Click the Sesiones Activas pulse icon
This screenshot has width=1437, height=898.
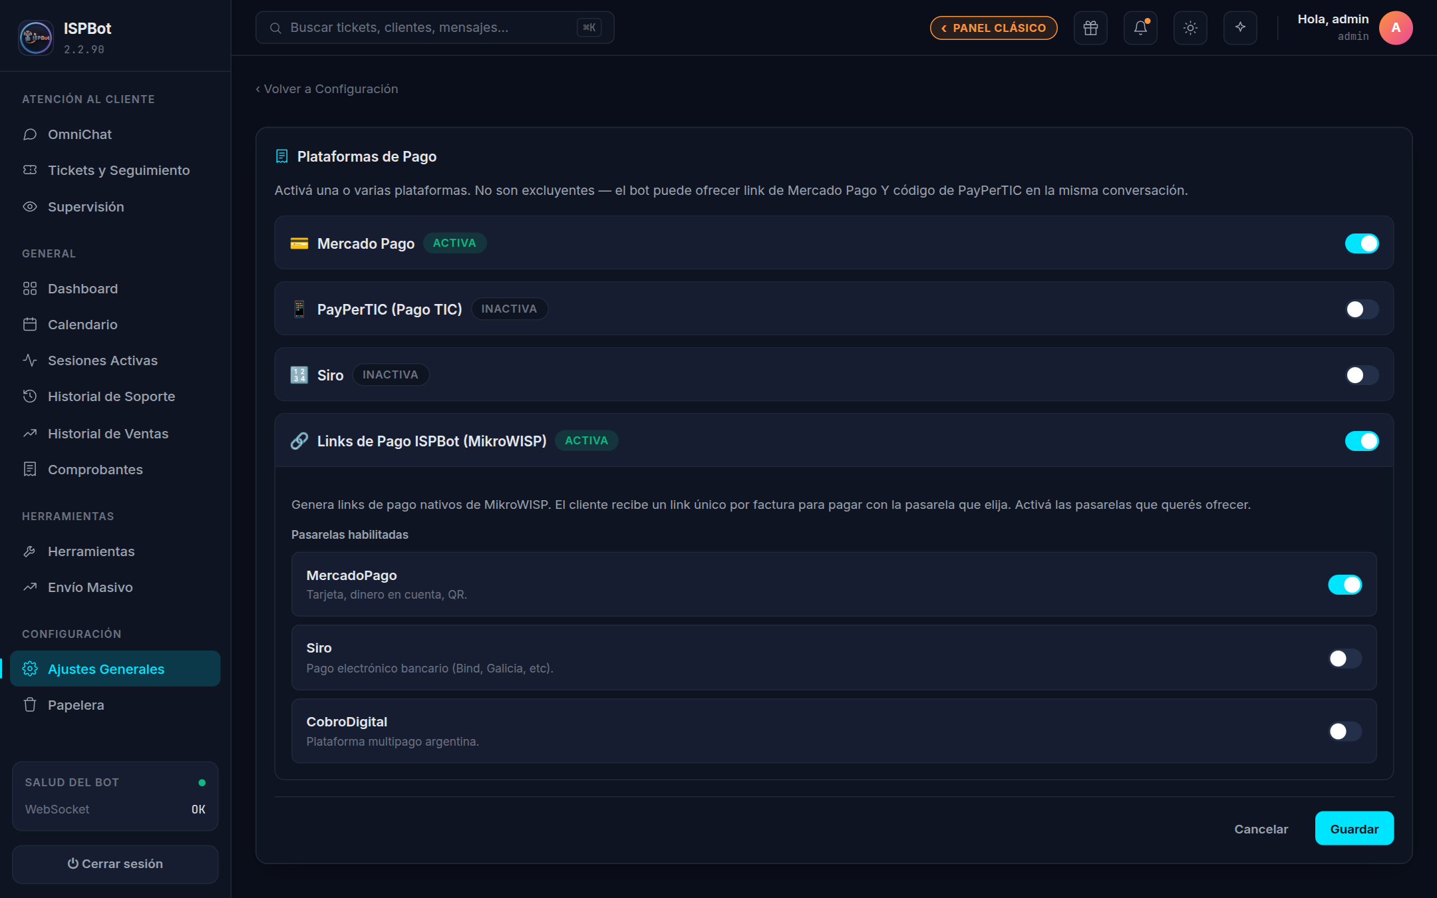(x=30, y=361)
